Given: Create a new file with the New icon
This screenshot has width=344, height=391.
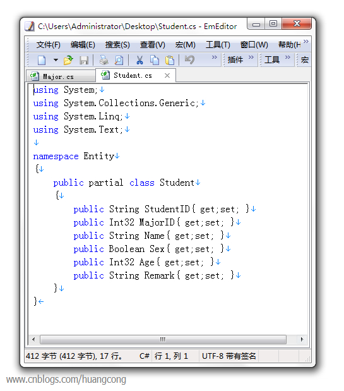Looking at the screenshot, I should (42, 60).
